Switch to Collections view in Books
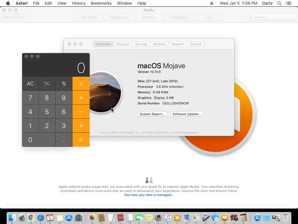Screen dimensions: 298x224 click(119, 17)
